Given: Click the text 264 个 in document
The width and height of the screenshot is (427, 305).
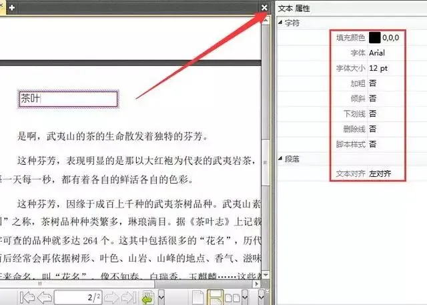Looking at the screenshot, I should 96,240.
